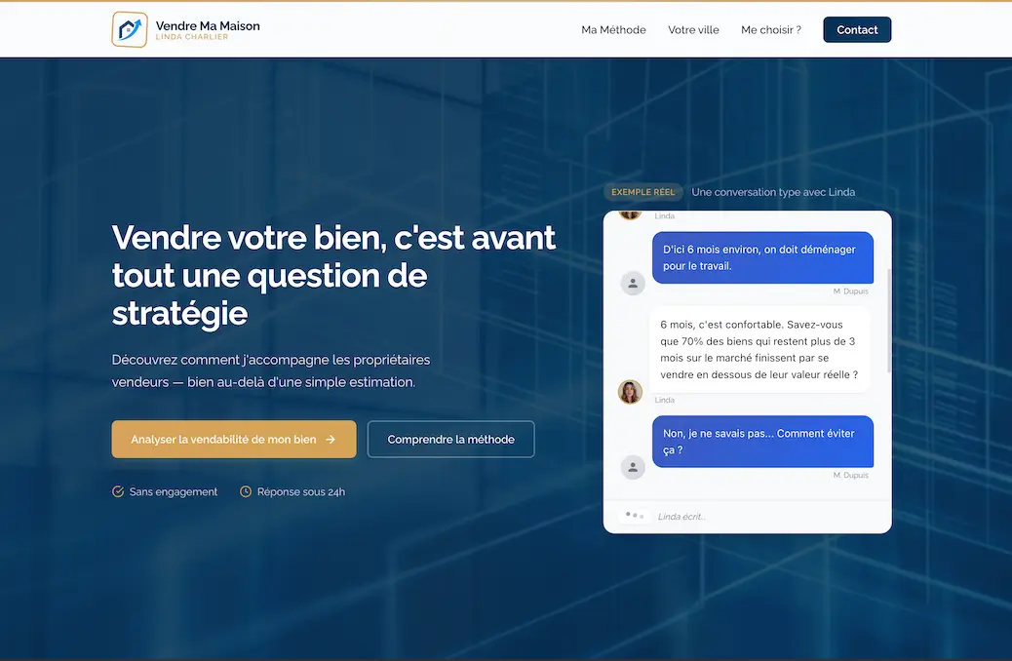Click Linda's profile photo in the chat
Viewport: 1012px width, 661px height.
pyautogui.click(x=630, y=392)
